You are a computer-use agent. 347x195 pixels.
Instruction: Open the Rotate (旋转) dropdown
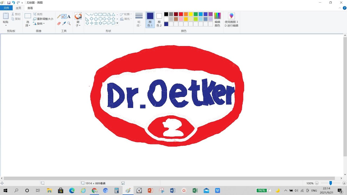point(39,24)
